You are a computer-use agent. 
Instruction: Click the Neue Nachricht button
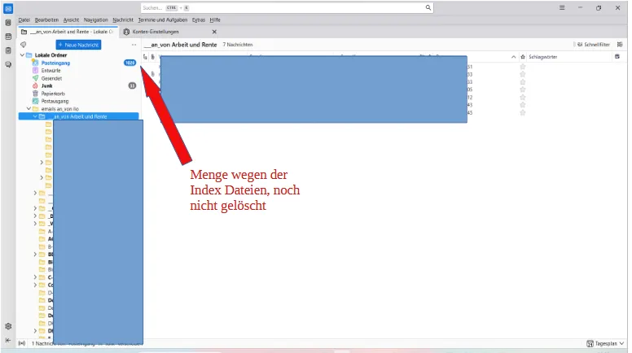coord(79,45)
